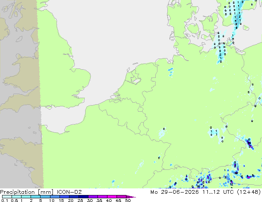Click the purple arrow at legend end
The height and width of the screenshot is (202, 262).
pos(131,197)
